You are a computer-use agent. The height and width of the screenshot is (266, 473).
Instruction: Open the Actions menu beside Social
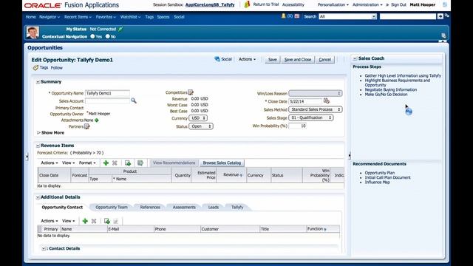(247, 59)
